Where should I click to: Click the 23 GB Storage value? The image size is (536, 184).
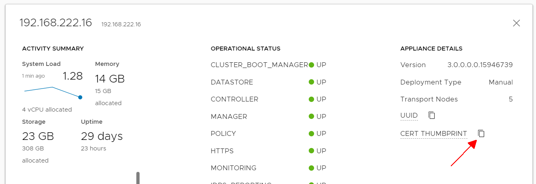[x=38, y=136]
